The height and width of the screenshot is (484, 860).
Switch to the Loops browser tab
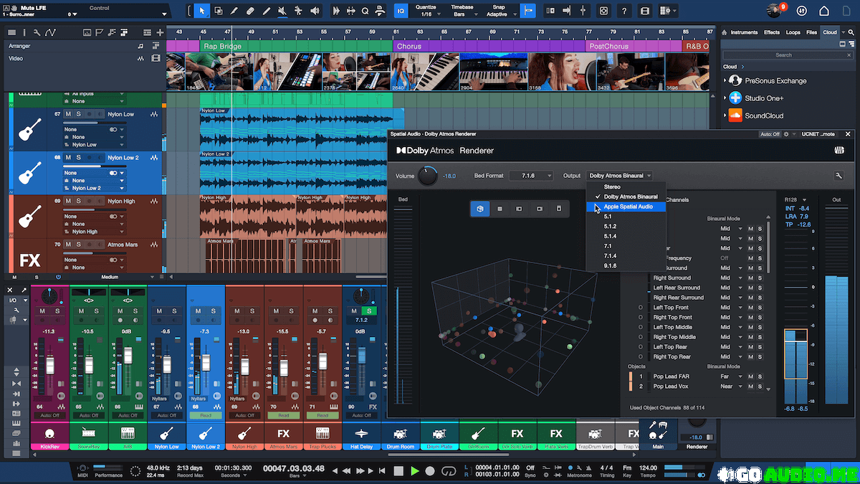tap(793, 32)
